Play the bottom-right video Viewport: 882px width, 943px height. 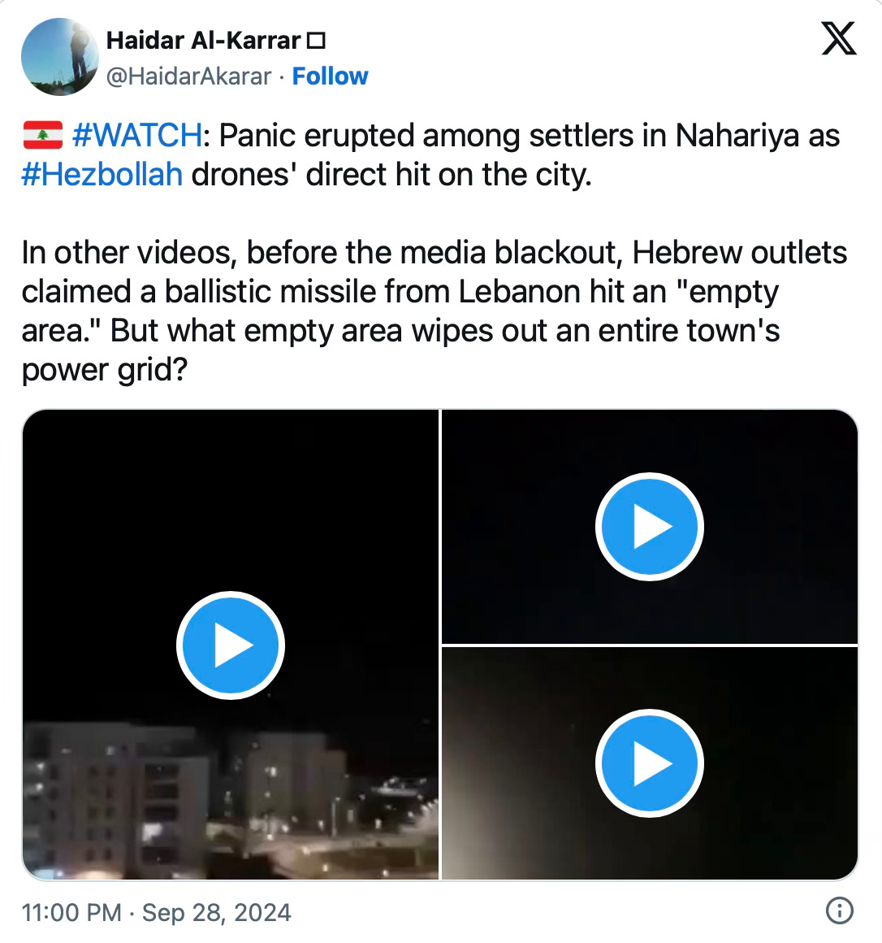[x=650, y=763]
